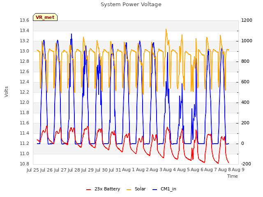263x197 pixels.
Task: Click the 1200 right-axis tick label
Action: point(247,21)
